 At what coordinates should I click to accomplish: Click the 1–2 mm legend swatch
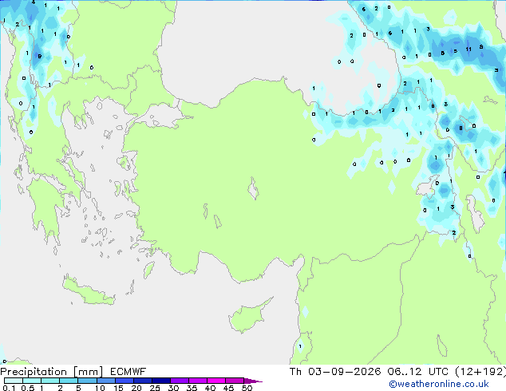(x=50, y=381)
